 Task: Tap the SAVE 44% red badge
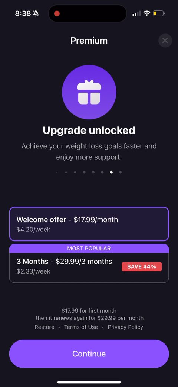coord(142,266)
